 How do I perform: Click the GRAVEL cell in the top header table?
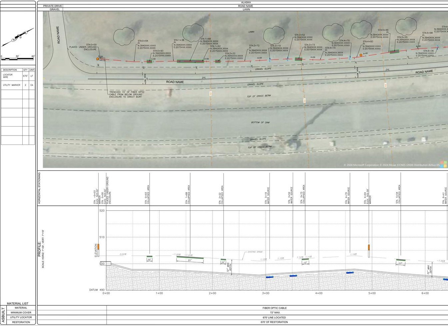click(55, 9)
